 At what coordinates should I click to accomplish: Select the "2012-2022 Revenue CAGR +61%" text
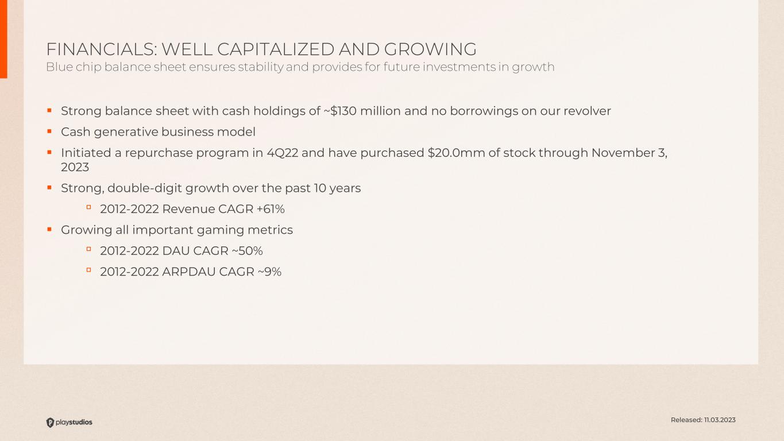pos(192,209)
